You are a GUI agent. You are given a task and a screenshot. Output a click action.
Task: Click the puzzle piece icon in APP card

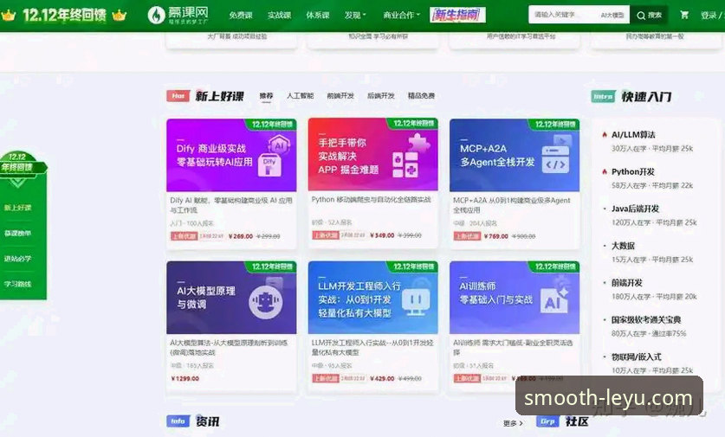pos(419,143)
